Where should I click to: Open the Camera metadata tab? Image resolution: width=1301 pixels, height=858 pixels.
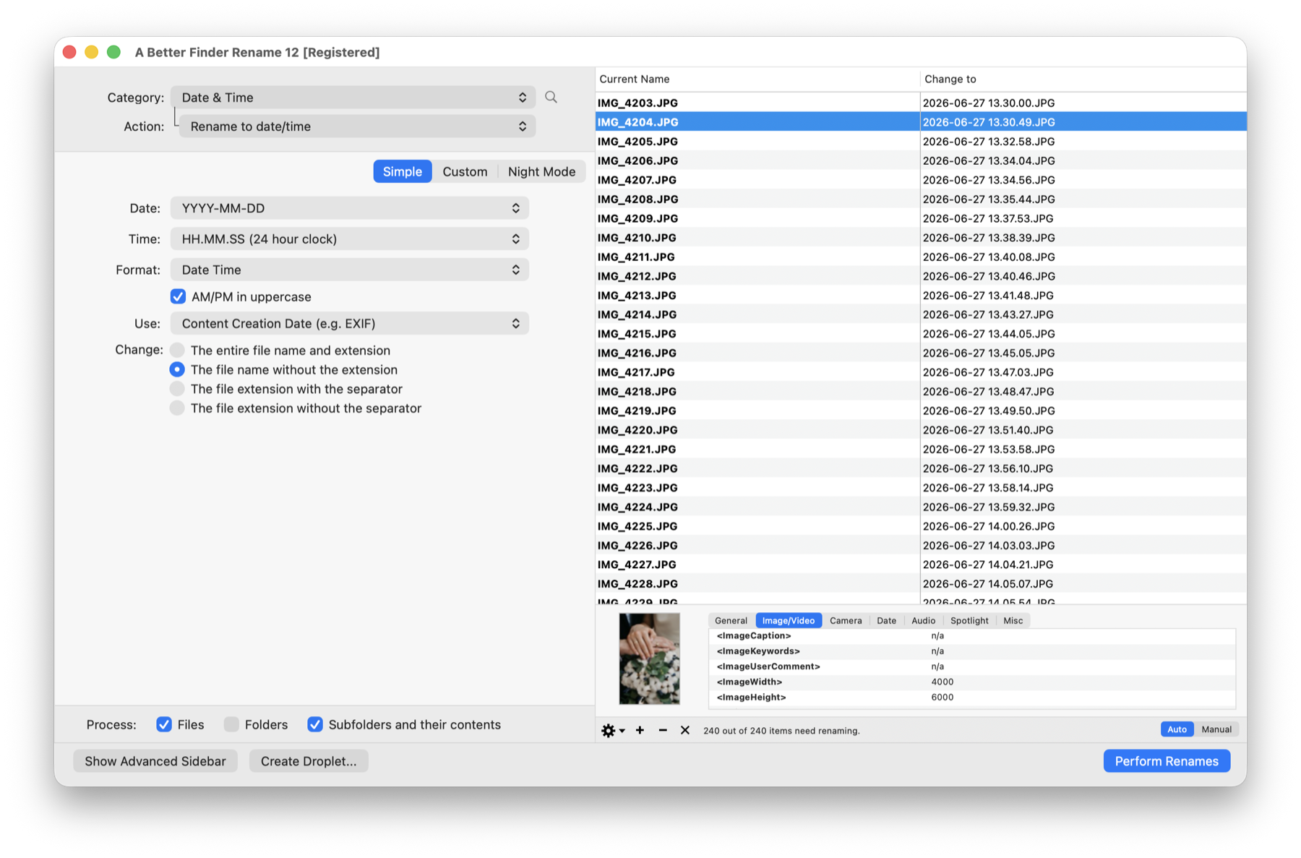click(x=846, y=620)
